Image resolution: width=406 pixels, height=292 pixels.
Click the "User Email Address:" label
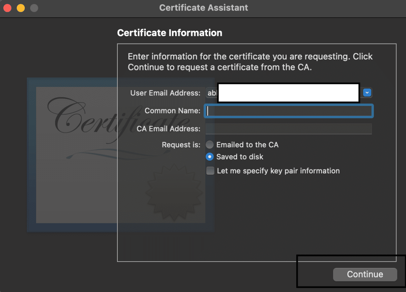point(165,93)
